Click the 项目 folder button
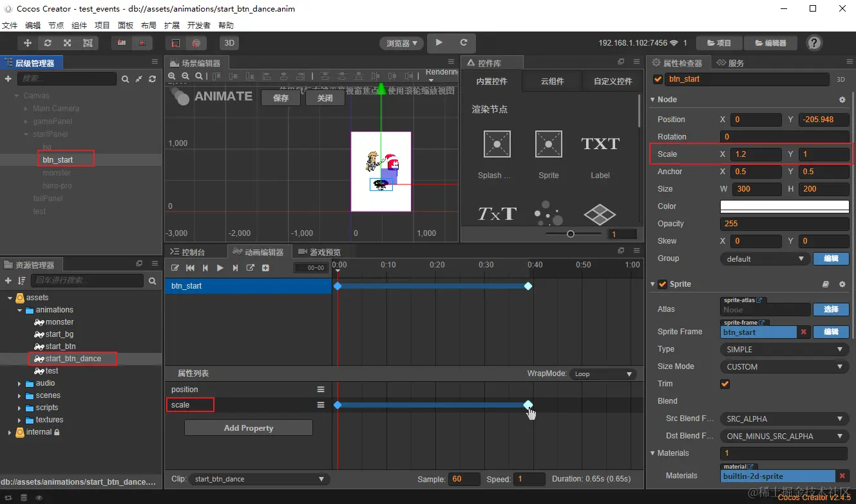Viewport: 856px width, 504px height. pyautogui.click(x=719, y=43)
